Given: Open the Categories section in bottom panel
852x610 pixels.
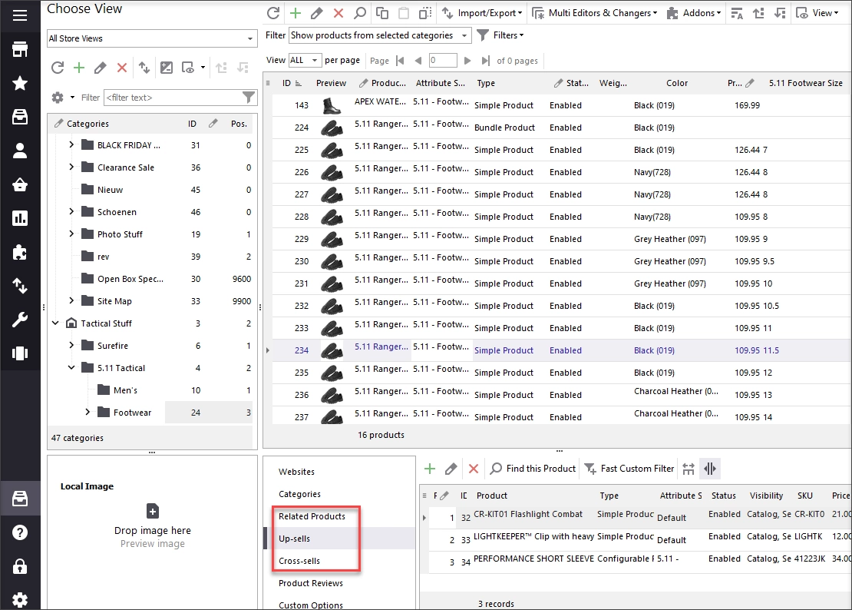Looking at the screenshot, I should pos(299,494).
